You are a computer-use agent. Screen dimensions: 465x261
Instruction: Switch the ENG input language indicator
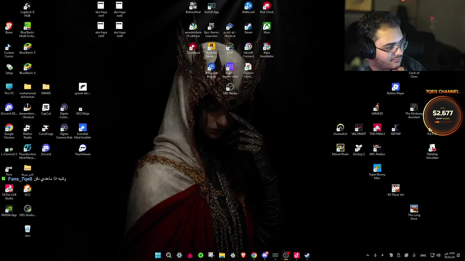click(x=423, y=255)
